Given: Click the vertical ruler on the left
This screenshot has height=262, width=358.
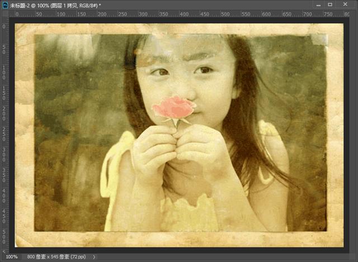Looking at the screenshot, I should (4, 135).
